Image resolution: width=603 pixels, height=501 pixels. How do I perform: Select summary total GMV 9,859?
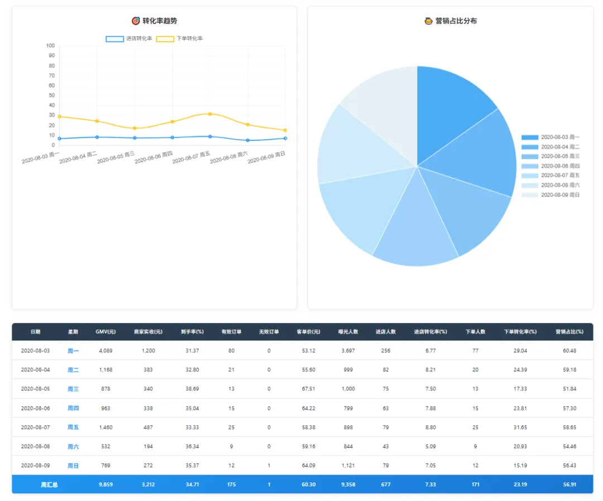pos(106,485)
